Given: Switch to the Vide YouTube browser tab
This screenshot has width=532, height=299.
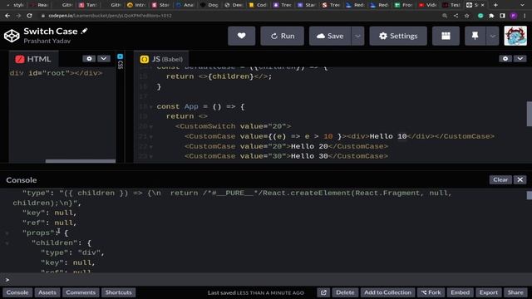Looking at the screenshot, I should tap(428, 5).
